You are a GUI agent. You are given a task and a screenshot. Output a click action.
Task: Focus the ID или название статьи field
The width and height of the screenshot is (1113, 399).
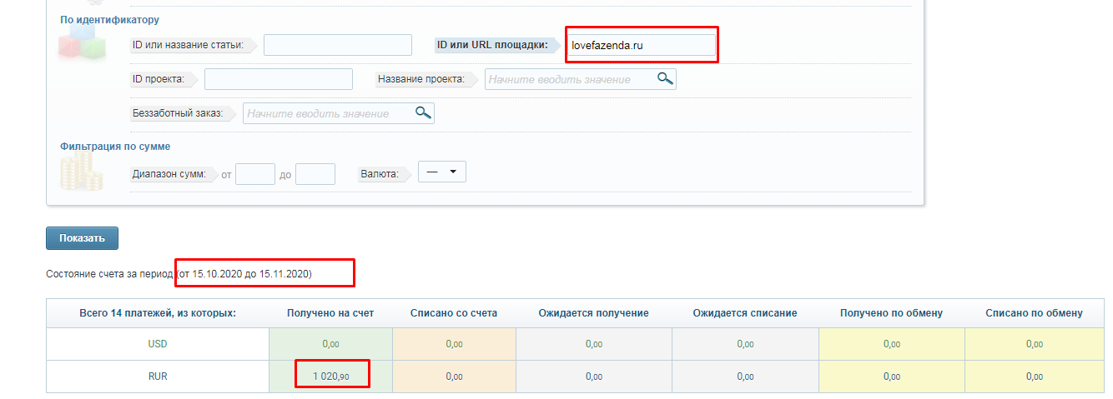[x=337, y=45]
